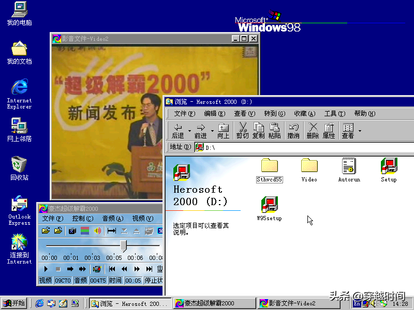414x310 pixels.
Task: Open 转到(G) menu in explorer
Action: [x=275, y=114]
